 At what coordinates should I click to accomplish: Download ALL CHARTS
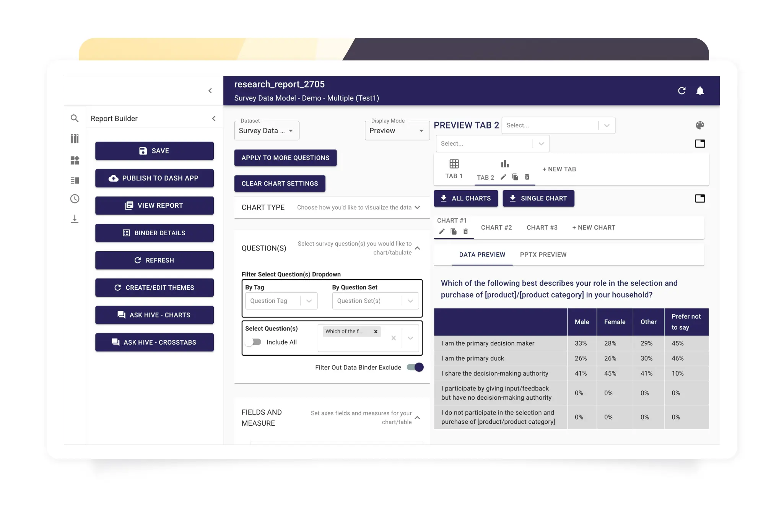pyautogui.click(x=466, y=198)
